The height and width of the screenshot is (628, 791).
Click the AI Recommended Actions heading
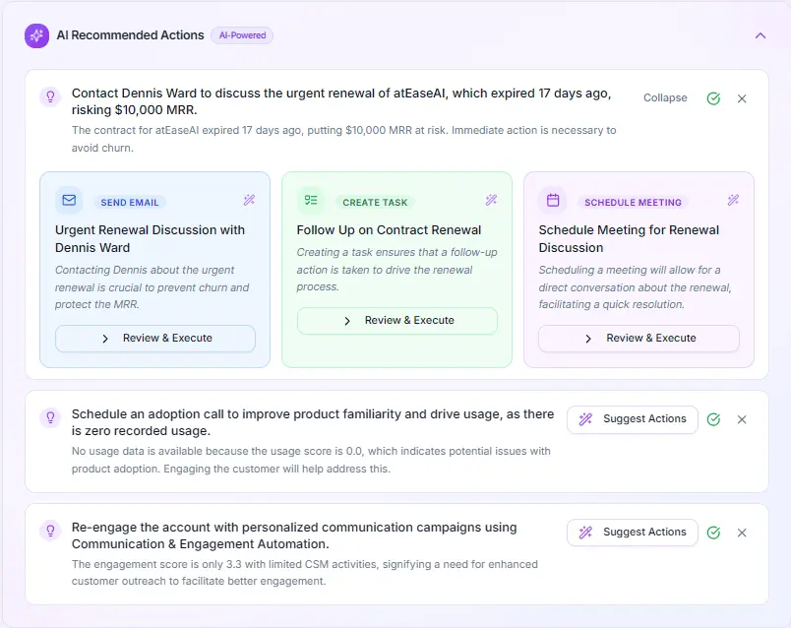130,35
